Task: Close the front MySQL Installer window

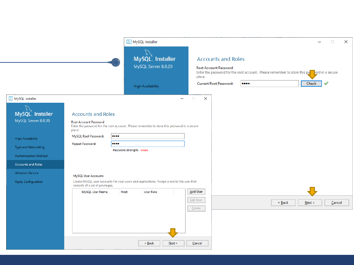Action: (x=206, y=98)
